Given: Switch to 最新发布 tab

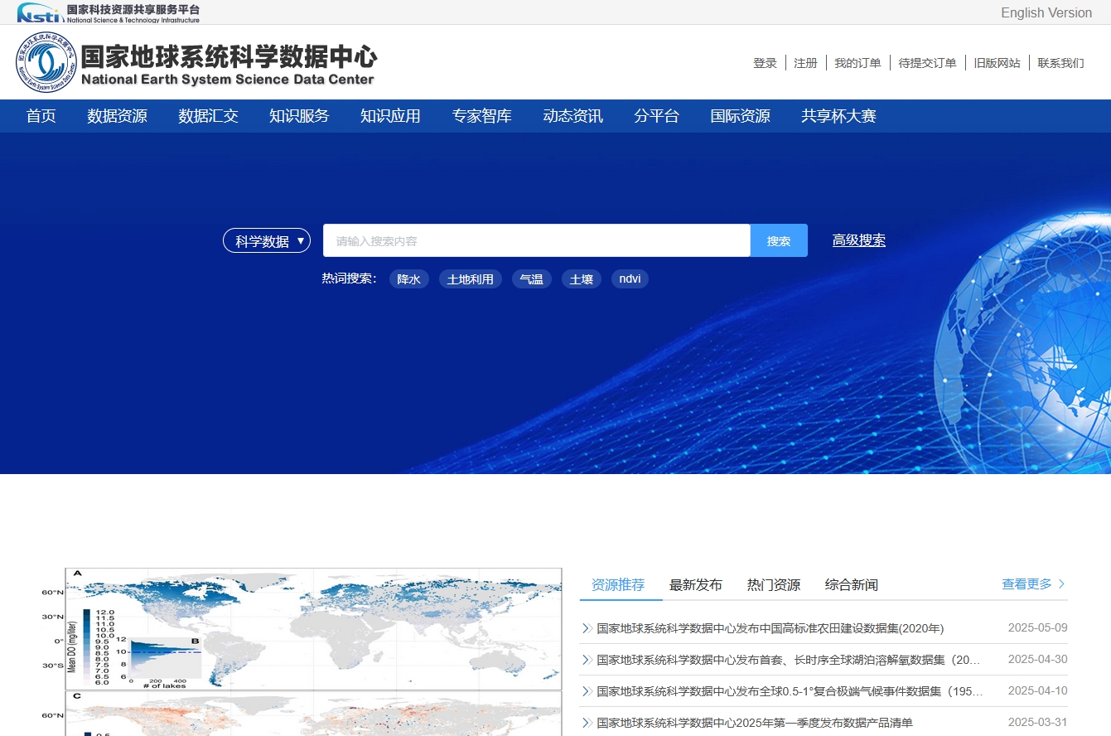Looking at the screenshot, I should click(x=696, y=585).
